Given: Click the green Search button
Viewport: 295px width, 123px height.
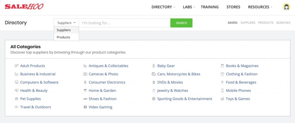Looking at the screenshot, I should pos(181,23).
